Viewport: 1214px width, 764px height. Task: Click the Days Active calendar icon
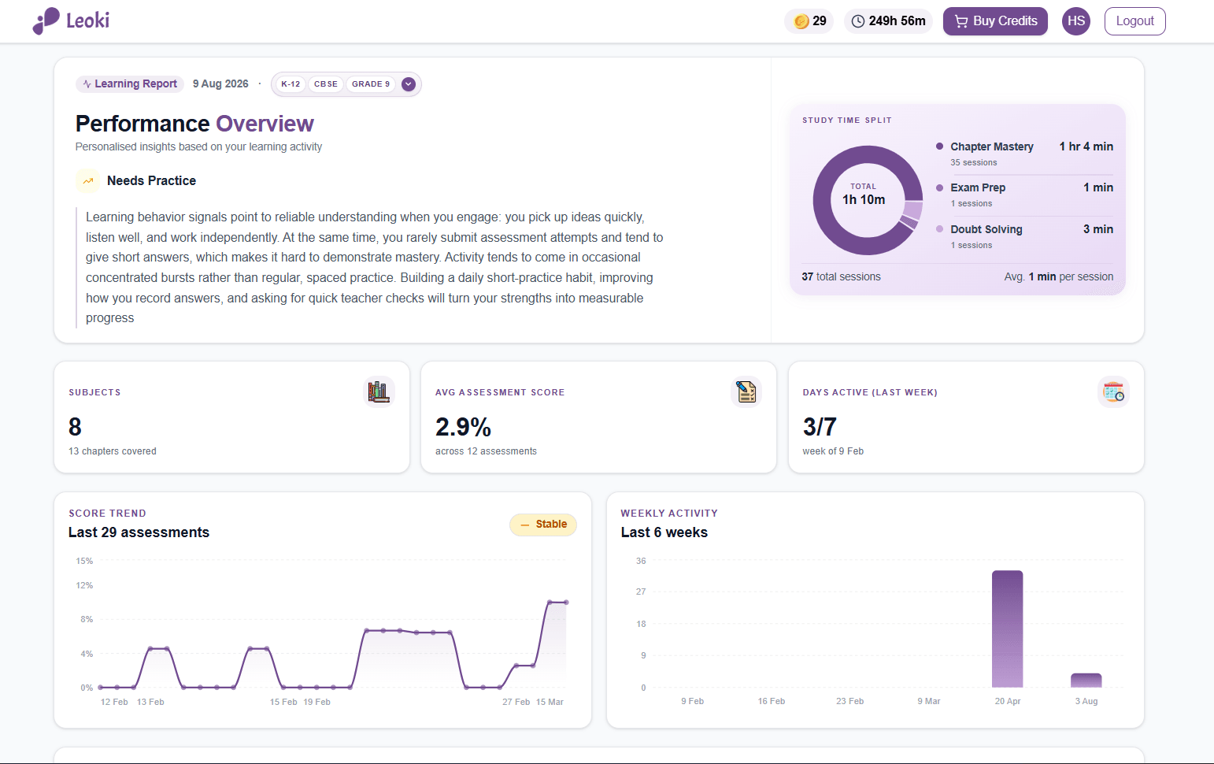pos(1113,391)
